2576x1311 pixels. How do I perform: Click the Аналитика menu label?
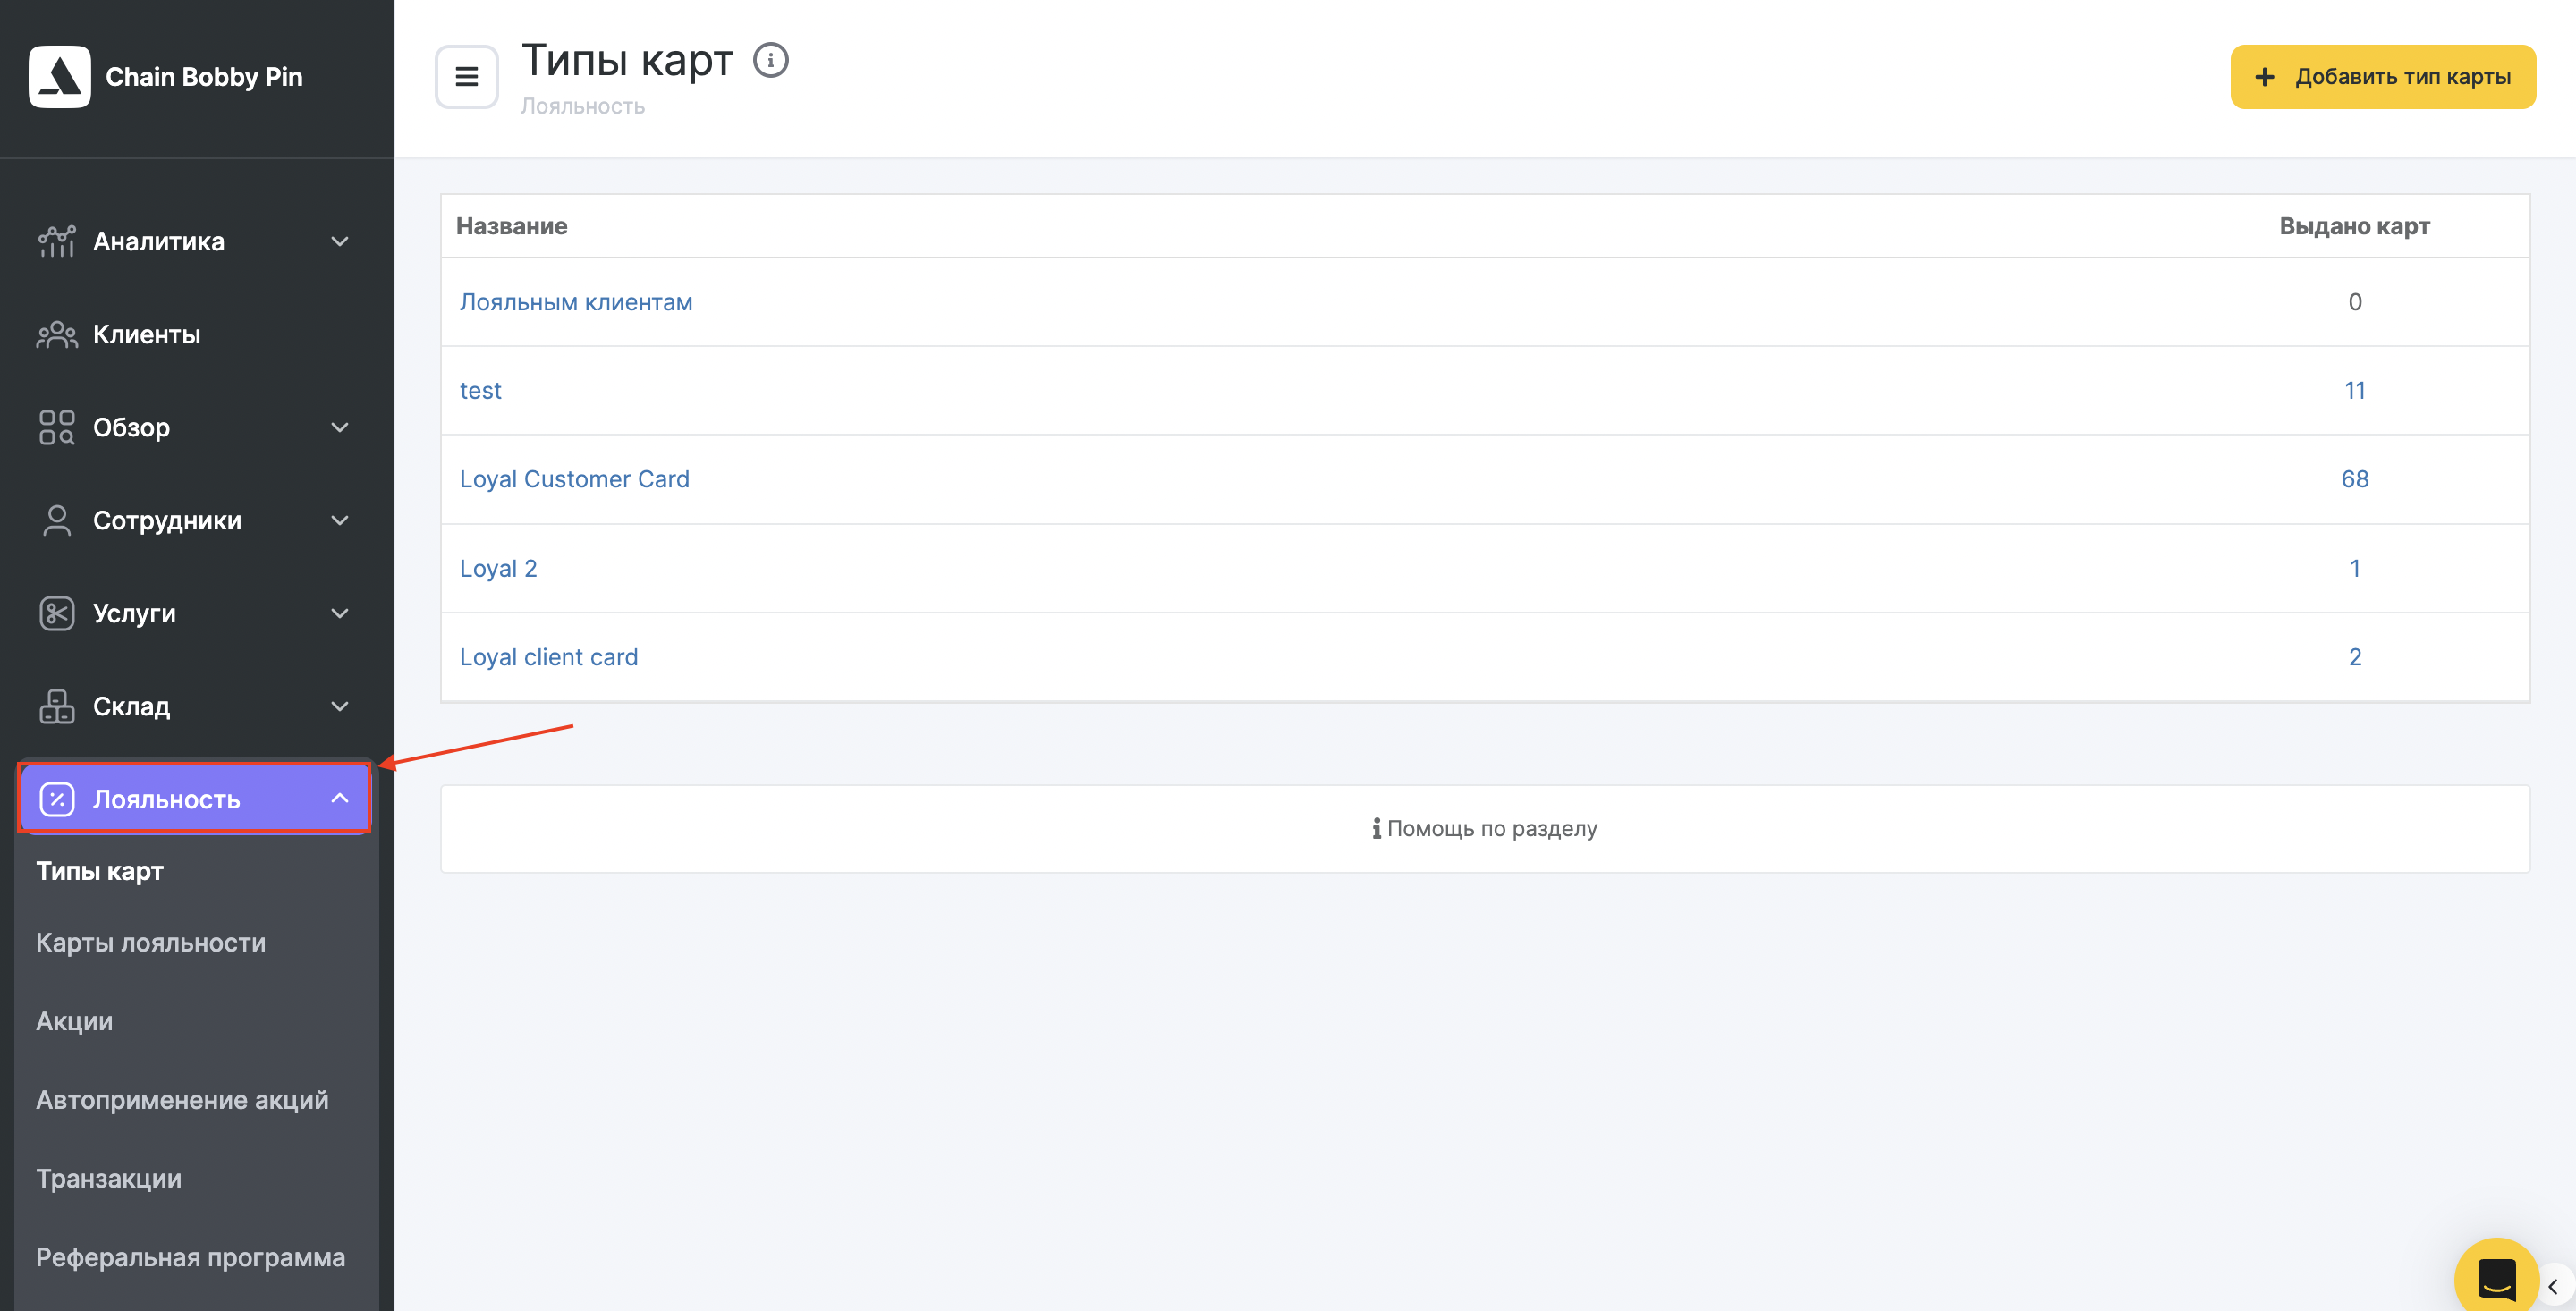tap(159, 241)
